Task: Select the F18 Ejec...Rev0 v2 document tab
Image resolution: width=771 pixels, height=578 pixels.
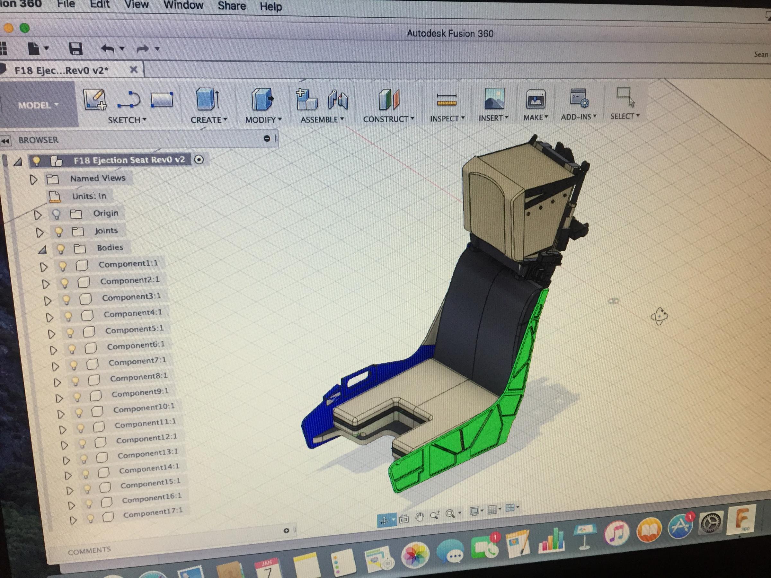Action: (61, 70)
